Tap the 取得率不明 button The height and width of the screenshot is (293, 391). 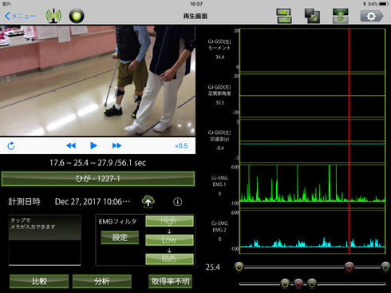coord(170,281)
